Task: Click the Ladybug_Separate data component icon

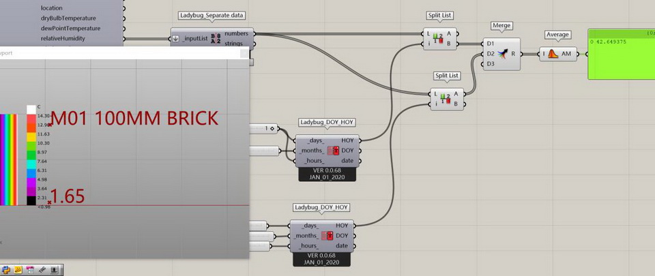Action: [216, 38]
